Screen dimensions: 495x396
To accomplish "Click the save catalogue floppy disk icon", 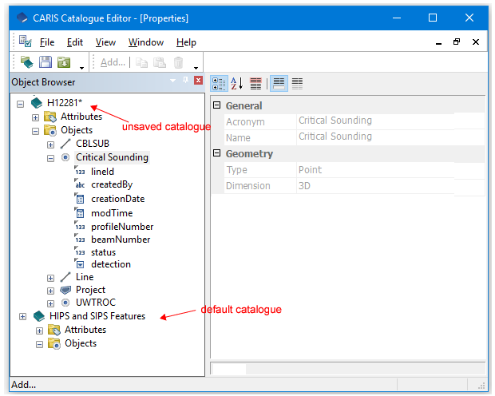I will point(46,62).
